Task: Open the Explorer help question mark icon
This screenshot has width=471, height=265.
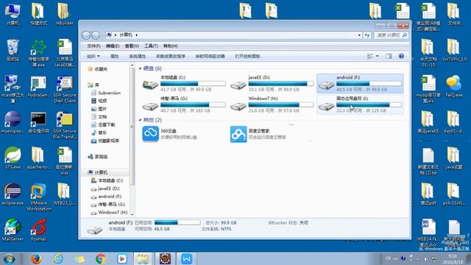Action: tap(401, 56)
